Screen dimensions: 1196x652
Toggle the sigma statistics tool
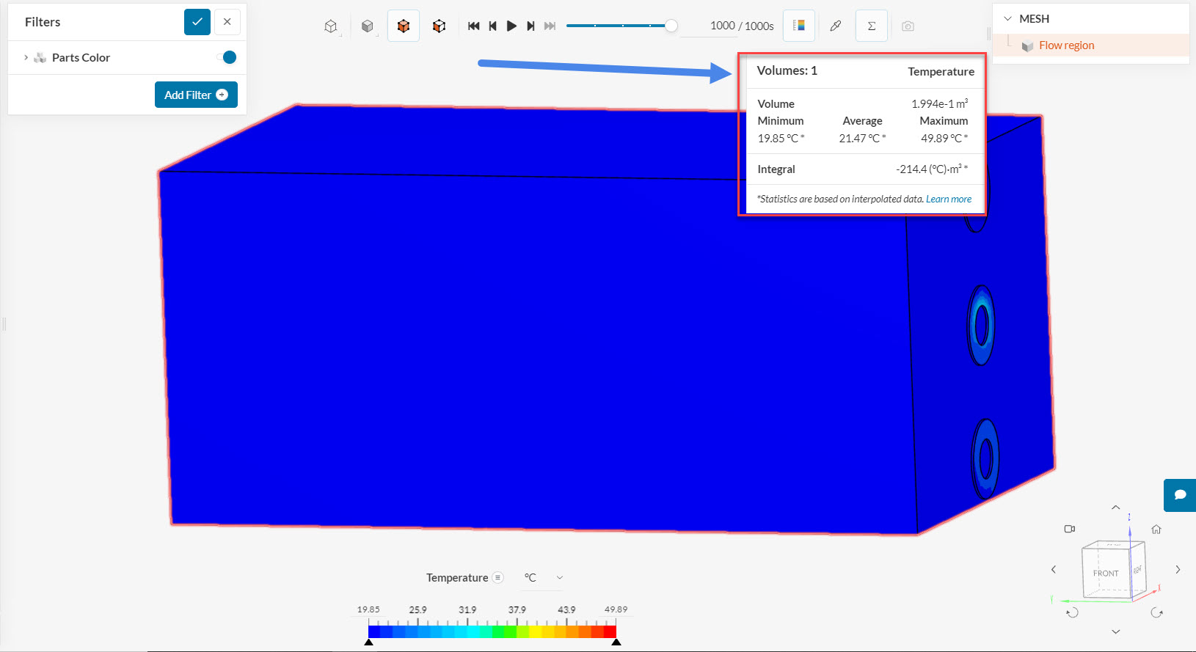coord(872,26)
